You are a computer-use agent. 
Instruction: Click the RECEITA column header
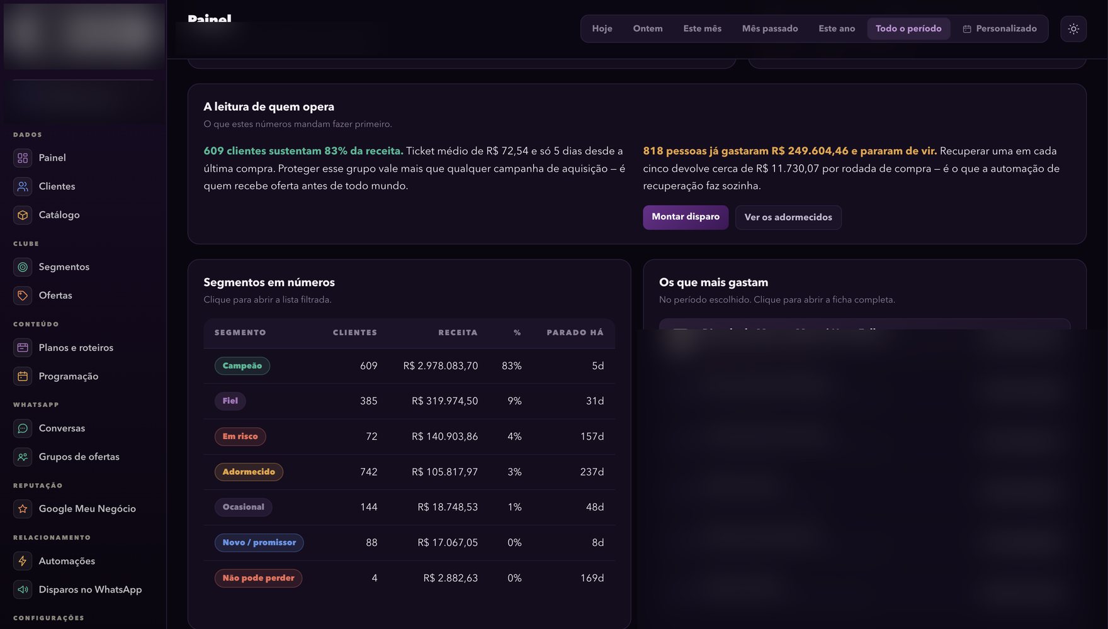pos(458,333)
